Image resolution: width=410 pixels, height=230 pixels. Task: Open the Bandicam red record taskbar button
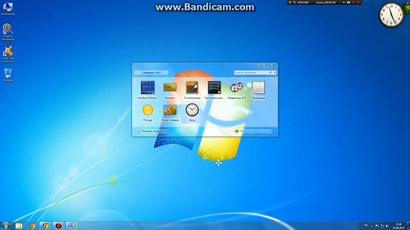tap(58, 226)
